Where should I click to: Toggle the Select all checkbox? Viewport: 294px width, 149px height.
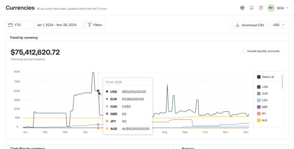point(259,77)
